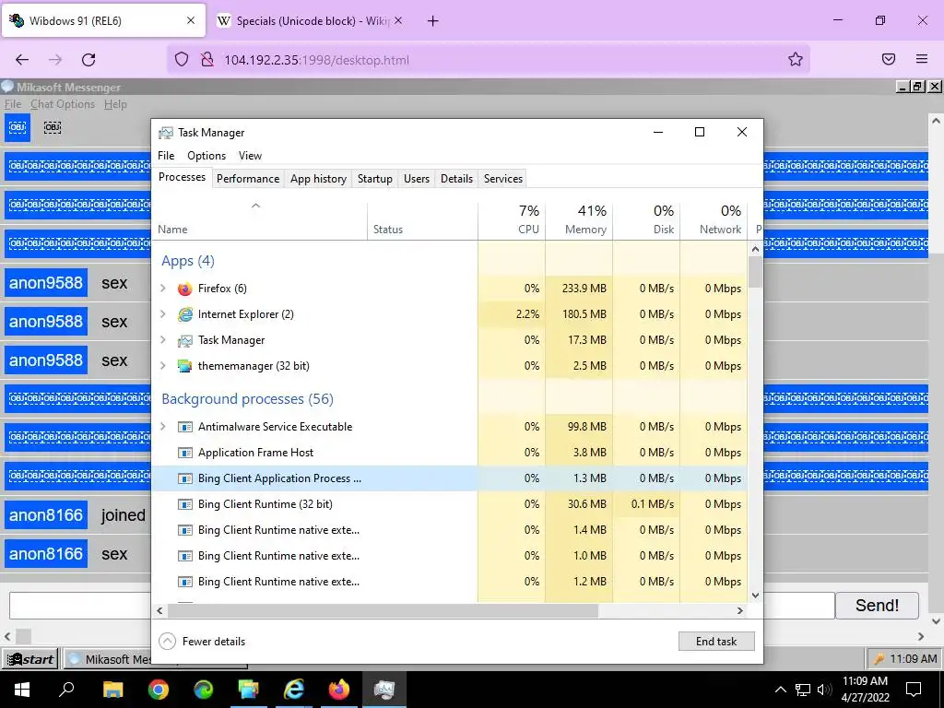Image resolution: width=944 pixels, height=708 pixels.
Task: Click the Wibdows 91 start button
Action: pyautogui.click(x=30, y=659)
